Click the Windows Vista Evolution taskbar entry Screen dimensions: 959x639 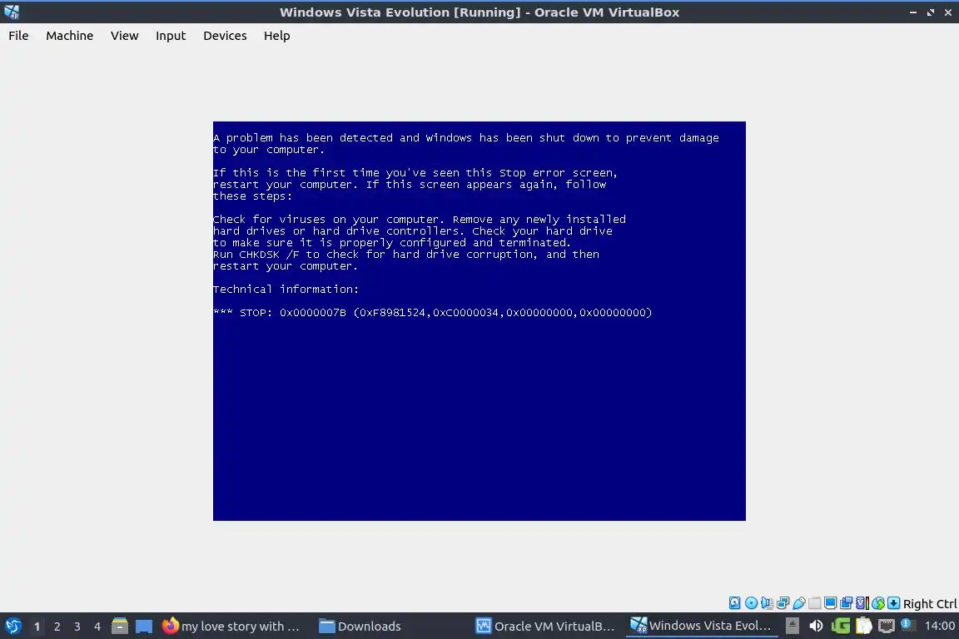[x=702, y=626]
